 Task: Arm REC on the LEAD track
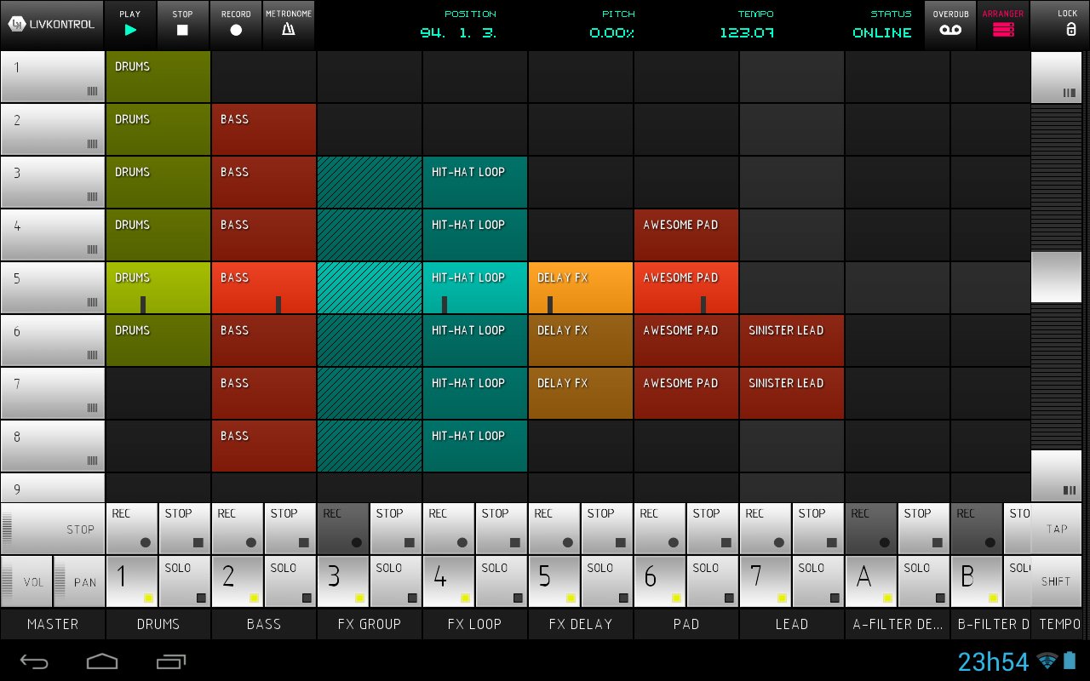(x=766, y=529)
